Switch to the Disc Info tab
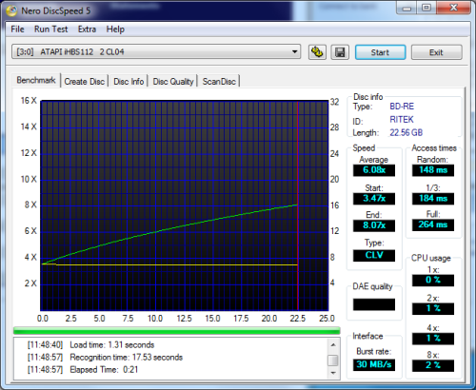The width and height of the screenshot is (476, 390). click(129, 82)
